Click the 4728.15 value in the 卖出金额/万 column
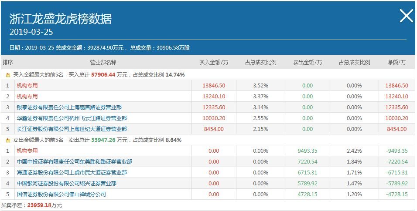 [308, 194]
